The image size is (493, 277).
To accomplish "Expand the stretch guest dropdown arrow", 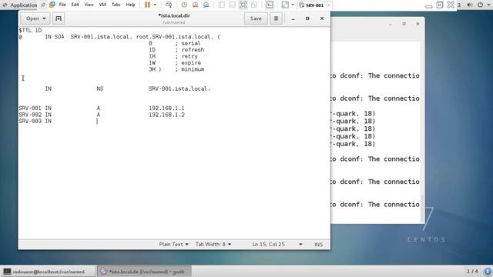I will tap(293, 5).
